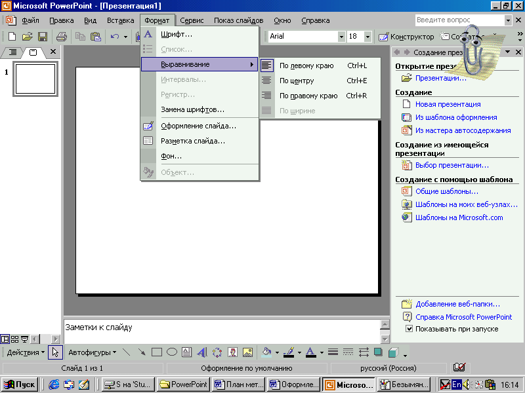Click into 'Заметки к слайду' notes area
Screen dimensions: 525x393
[221, 331]
